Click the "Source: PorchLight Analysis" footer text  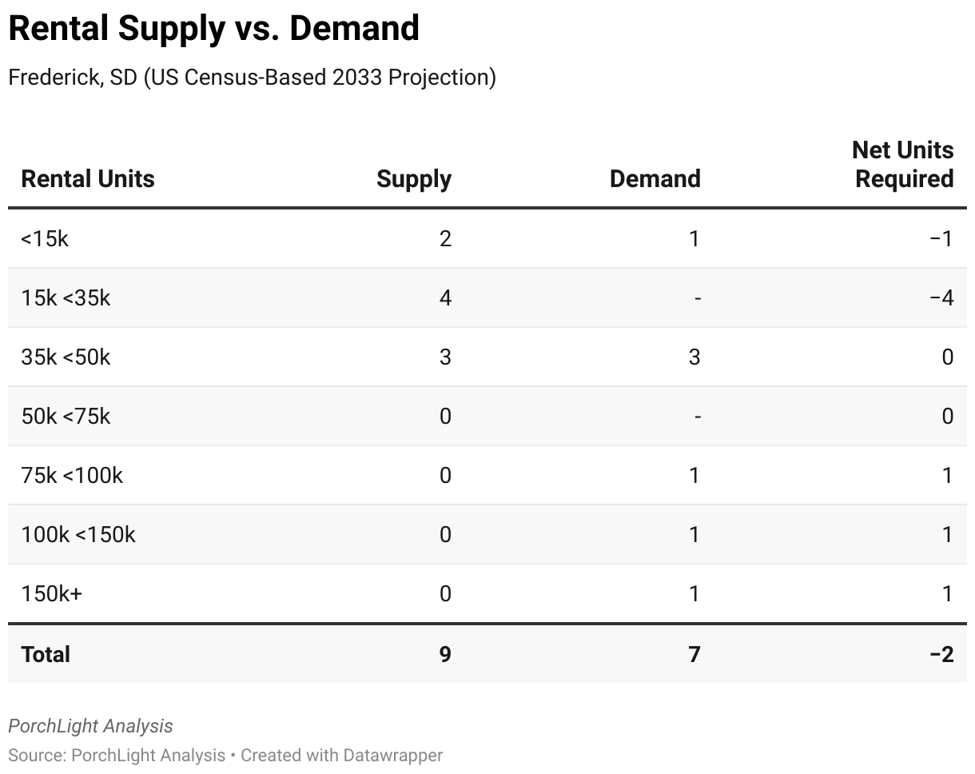coord(117,755)
